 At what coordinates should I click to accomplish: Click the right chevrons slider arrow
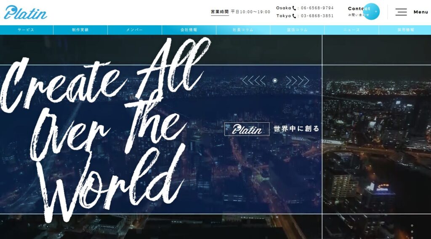(298, 81)
